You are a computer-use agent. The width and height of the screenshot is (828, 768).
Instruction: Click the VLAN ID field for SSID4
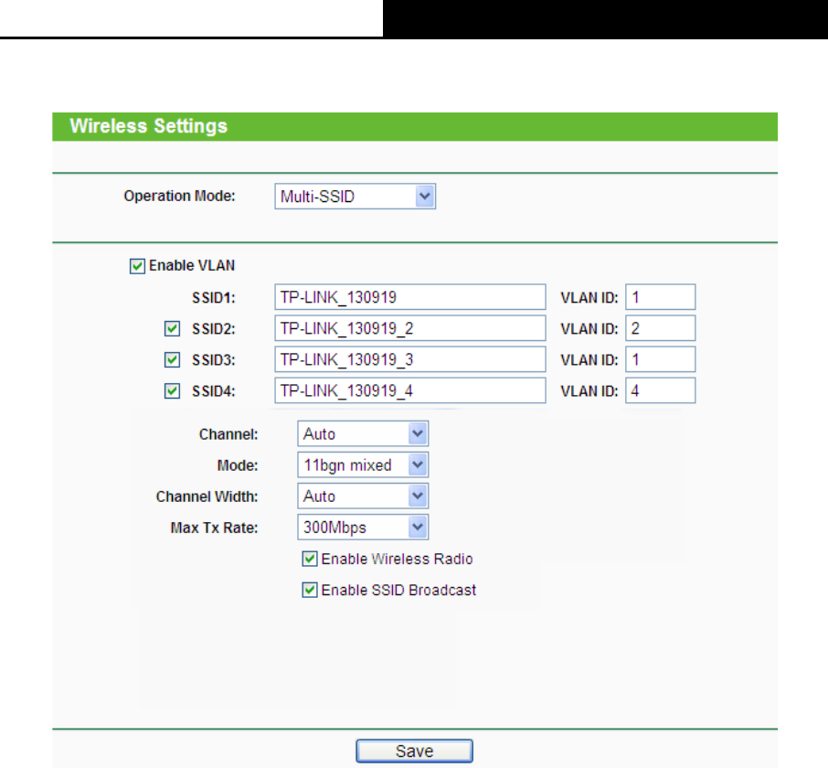tap(661, 390)
